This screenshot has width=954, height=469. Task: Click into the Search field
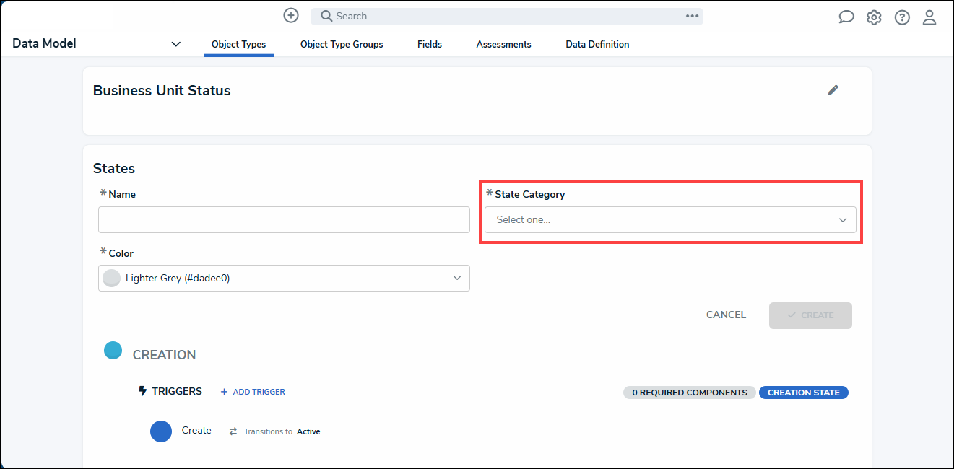498,16
